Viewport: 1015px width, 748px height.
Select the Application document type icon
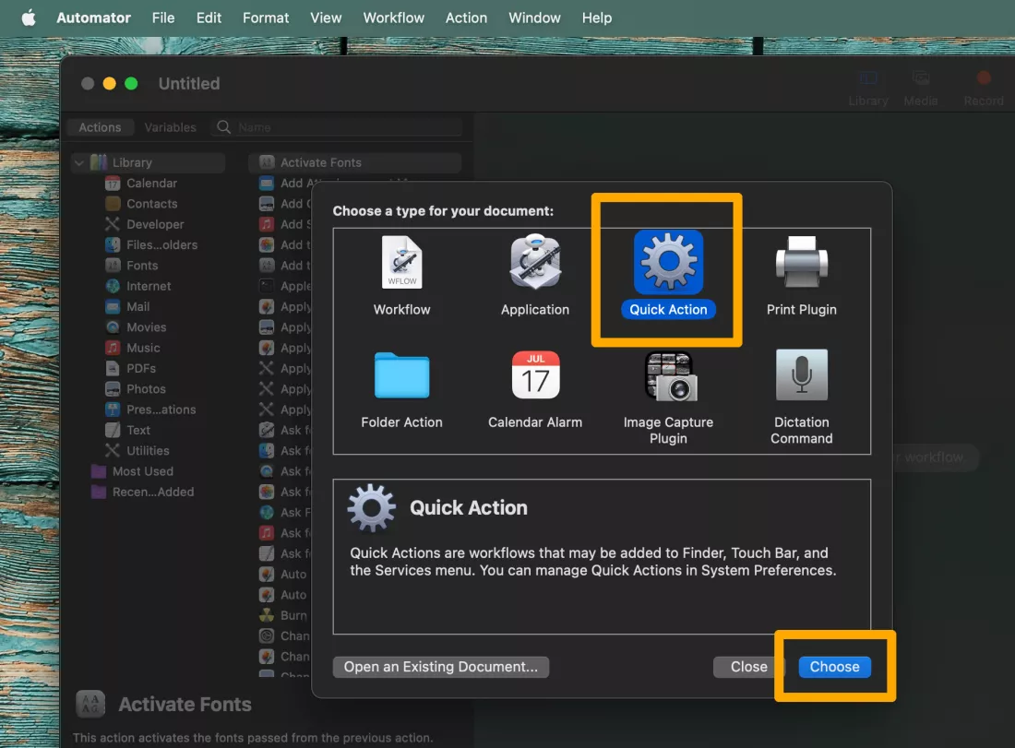pyautogui.click(x=534, y=261)
